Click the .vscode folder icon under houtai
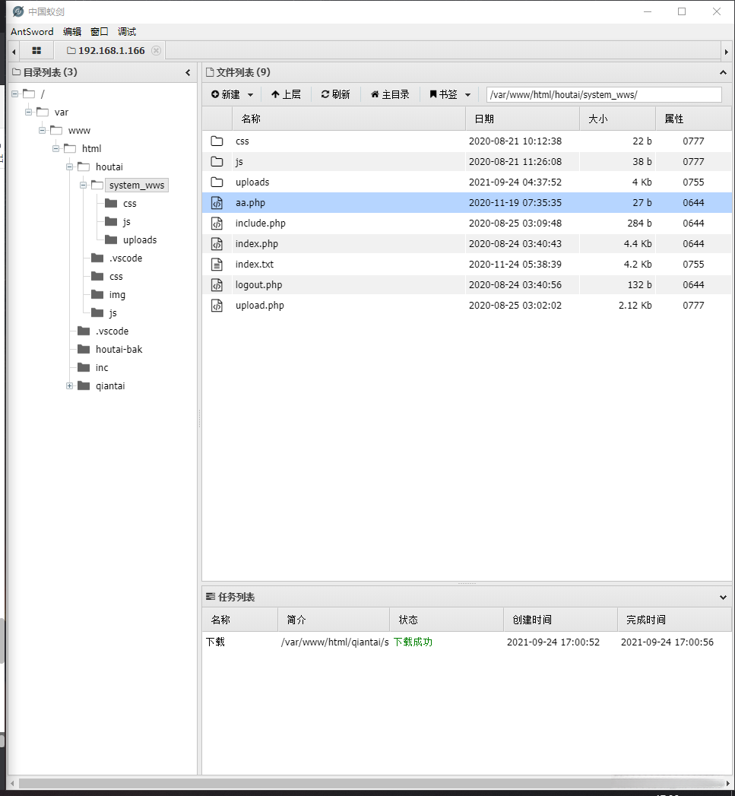 point(97,258)
